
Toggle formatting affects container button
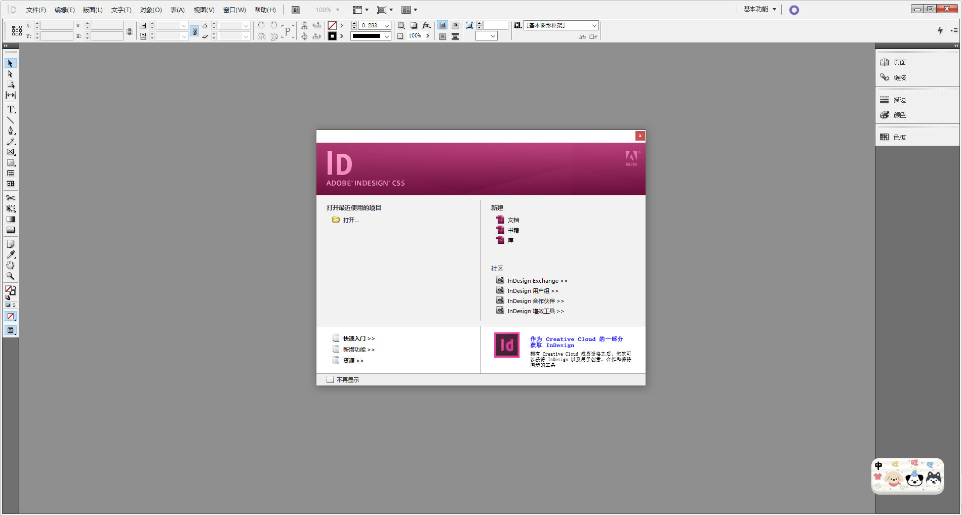[x=8, y=305]
